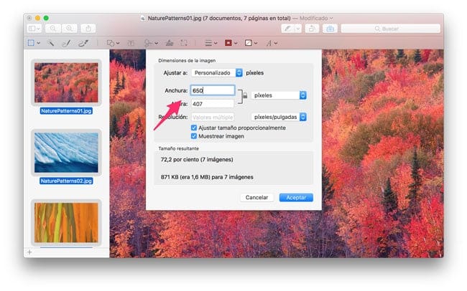The height and width of the screenshot is (291, 467).
Task: Click the yellow minimize window button
Action: pyautogui.click(x=37, y=18)
